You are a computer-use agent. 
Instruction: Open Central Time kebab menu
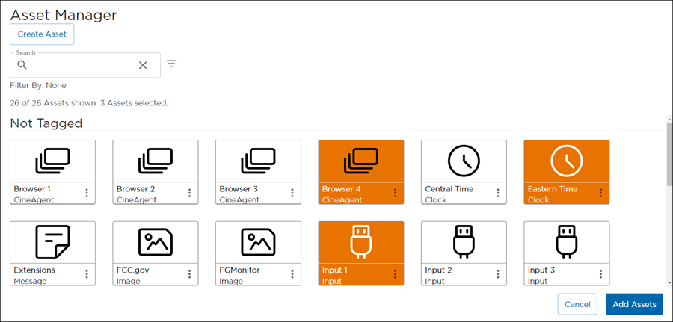point(498,193)
